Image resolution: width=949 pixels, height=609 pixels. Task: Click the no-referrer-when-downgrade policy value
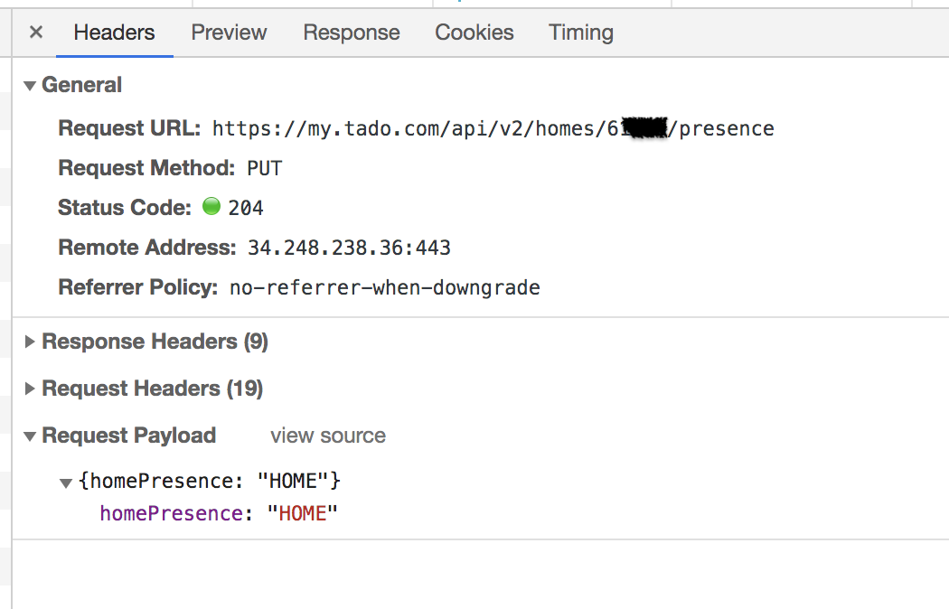click(384, 288)
